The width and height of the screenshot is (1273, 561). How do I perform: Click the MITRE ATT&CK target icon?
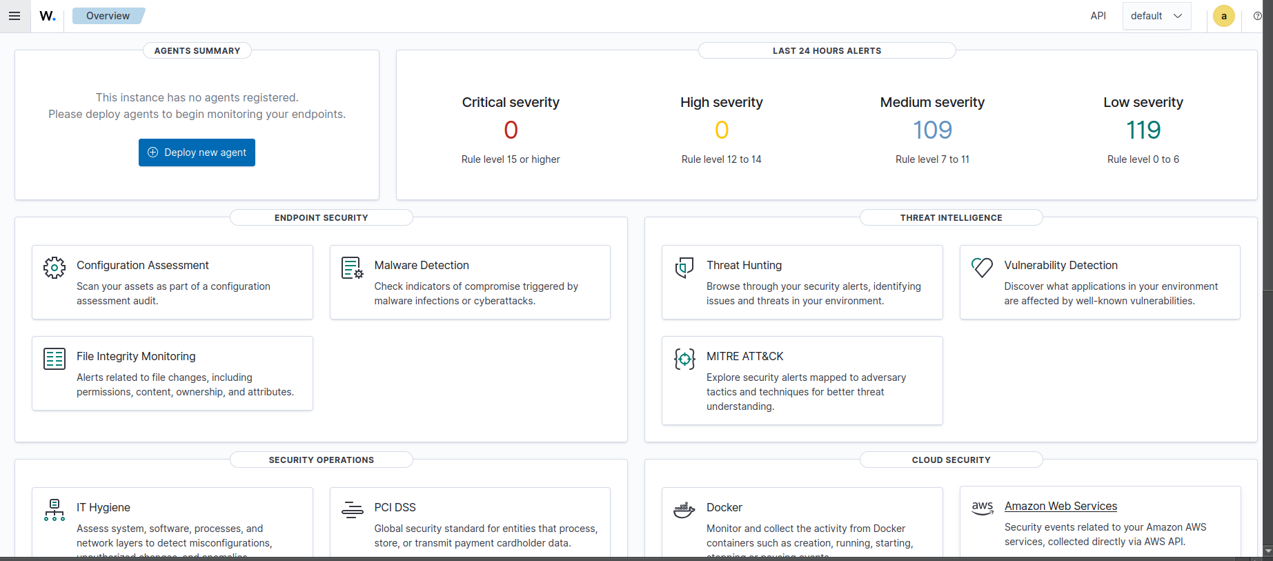684,358
